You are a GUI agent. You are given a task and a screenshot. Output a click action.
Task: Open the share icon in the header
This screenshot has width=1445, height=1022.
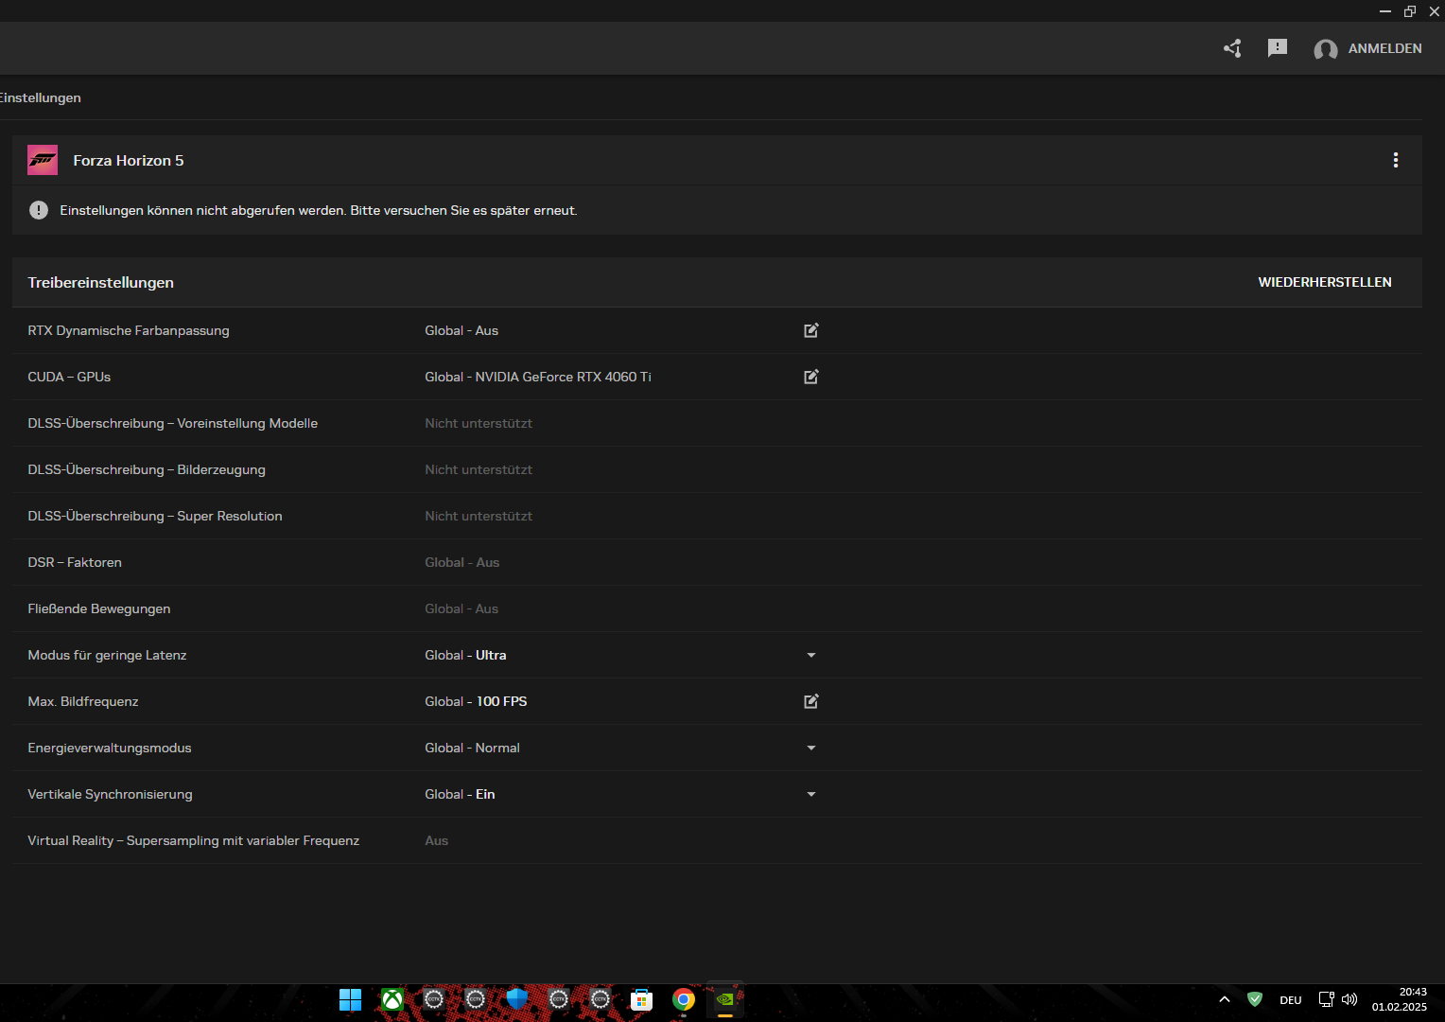pyautogui.click(x=1231, y=47)
